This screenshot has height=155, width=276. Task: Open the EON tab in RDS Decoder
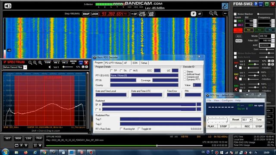click(x=135, y=63)
